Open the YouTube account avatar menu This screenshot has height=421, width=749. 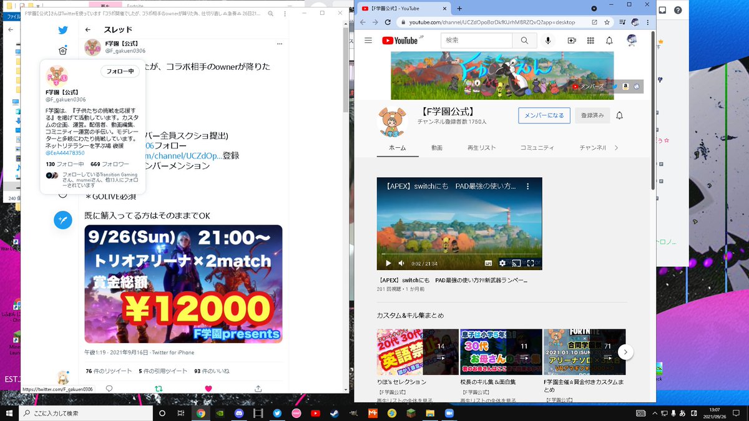632,41
